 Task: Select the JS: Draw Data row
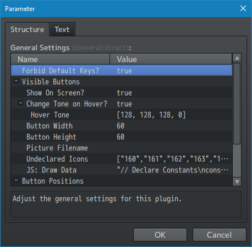click(x=122, y=170)
